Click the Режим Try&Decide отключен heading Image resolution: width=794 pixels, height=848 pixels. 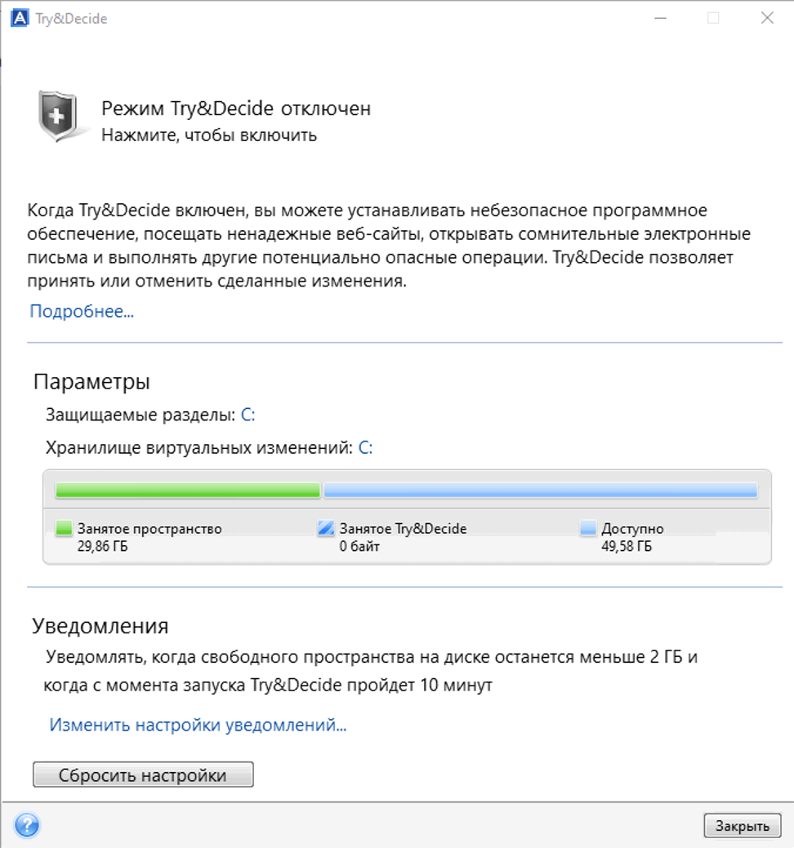pos(236,109)
